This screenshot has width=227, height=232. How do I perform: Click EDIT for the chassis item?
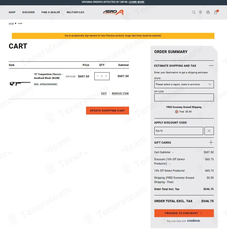tap(104, 94)
